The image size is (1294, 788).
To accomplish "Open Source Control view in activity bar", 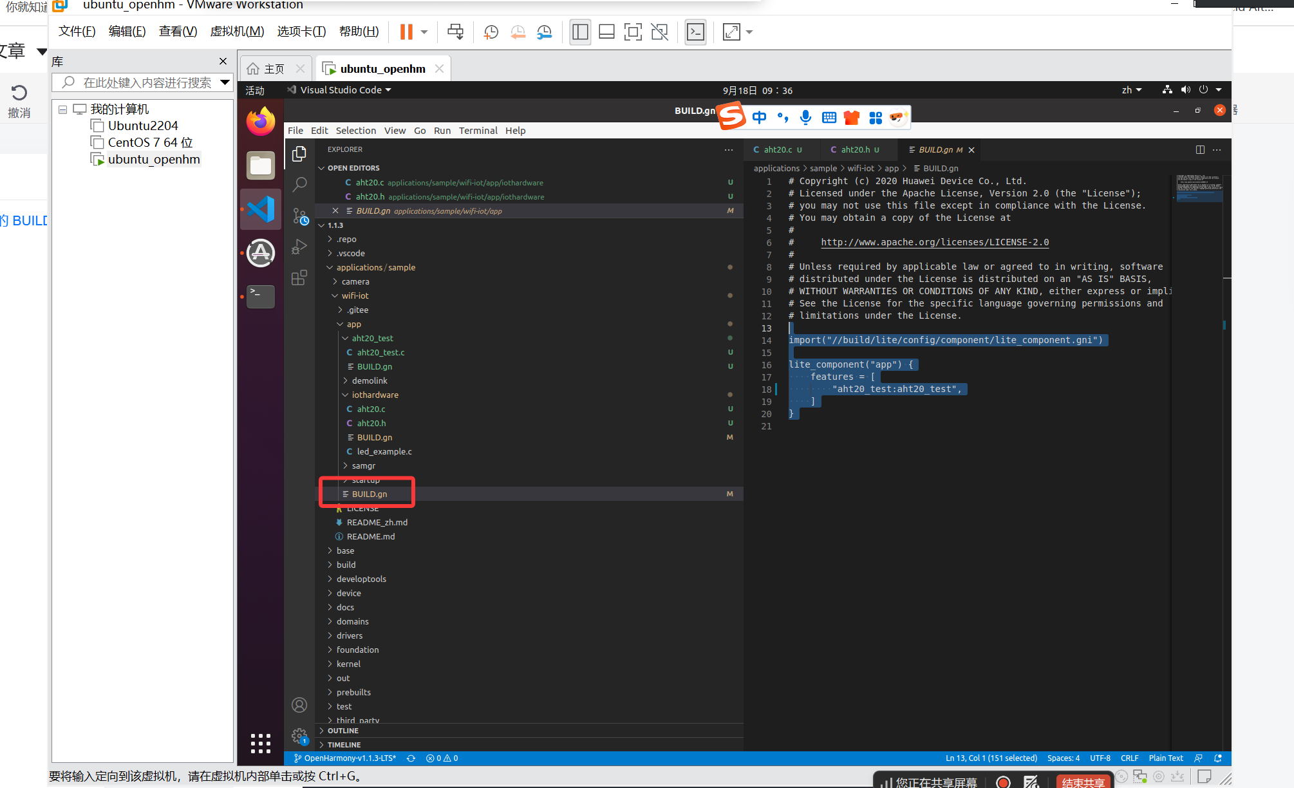I will [x=300, y=216].
